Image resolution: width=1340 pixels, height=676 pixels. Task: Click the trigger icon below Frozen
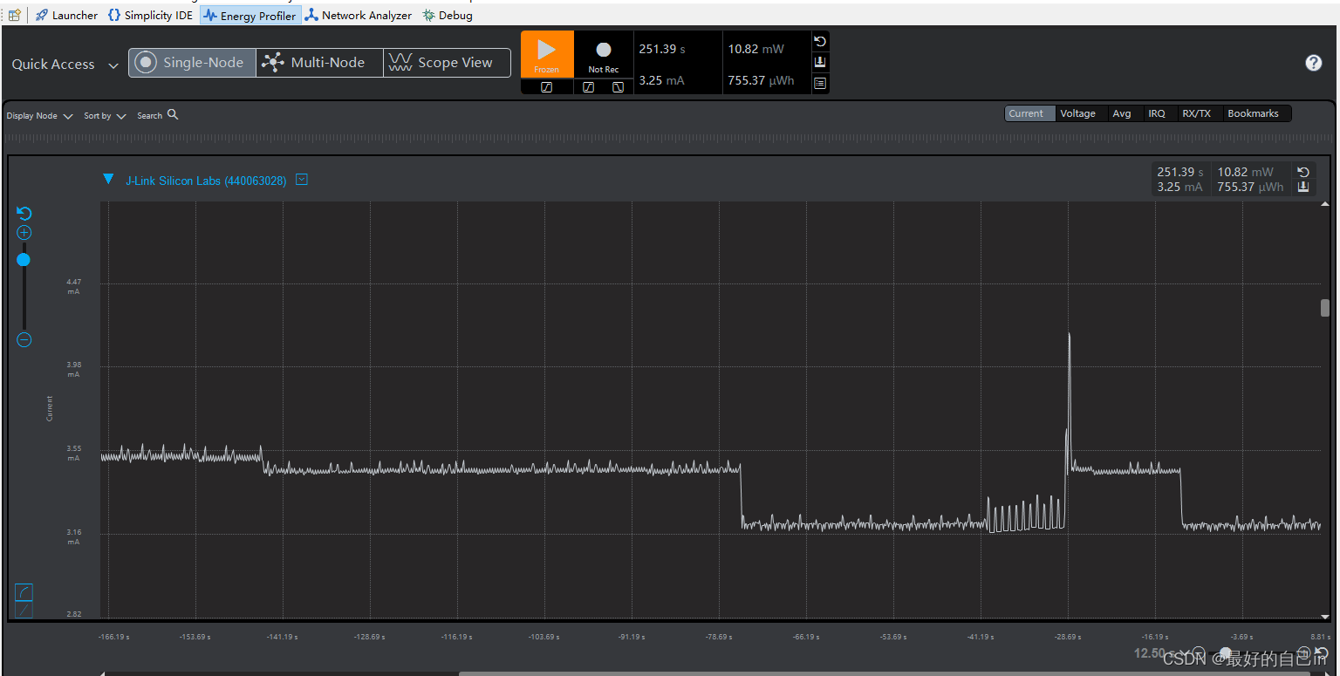click(x=547, y=86)
